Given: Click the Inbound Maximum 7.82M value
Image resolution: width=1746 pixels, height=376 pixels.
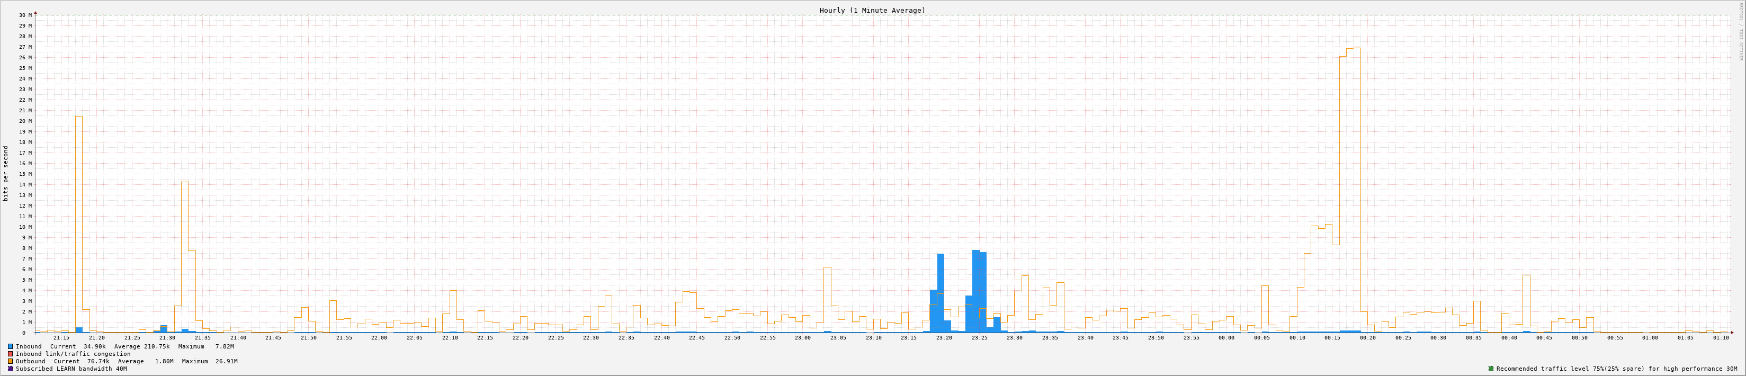Looking at the screenshot, I should click(x=223, y=346).
